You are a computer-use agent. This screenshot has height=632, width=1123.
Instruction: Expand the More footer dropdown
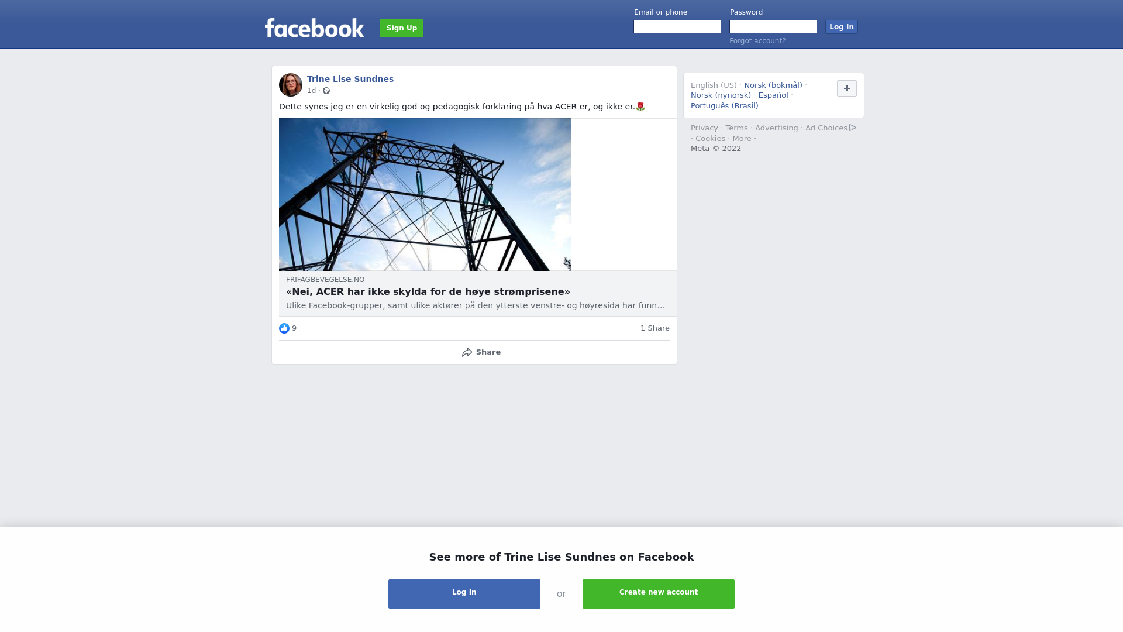pos(744,139)
